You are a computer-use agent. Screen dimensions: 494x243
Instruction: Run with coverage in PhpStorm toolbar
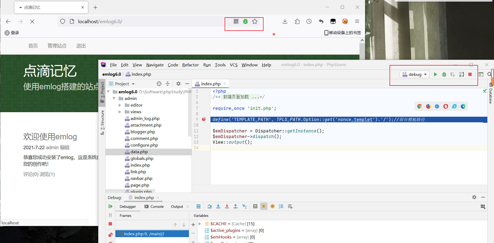pos(453,74)
